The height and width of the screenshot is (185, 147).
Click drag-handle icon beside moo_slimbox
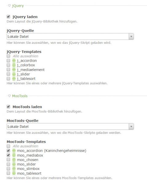point(14,169)
